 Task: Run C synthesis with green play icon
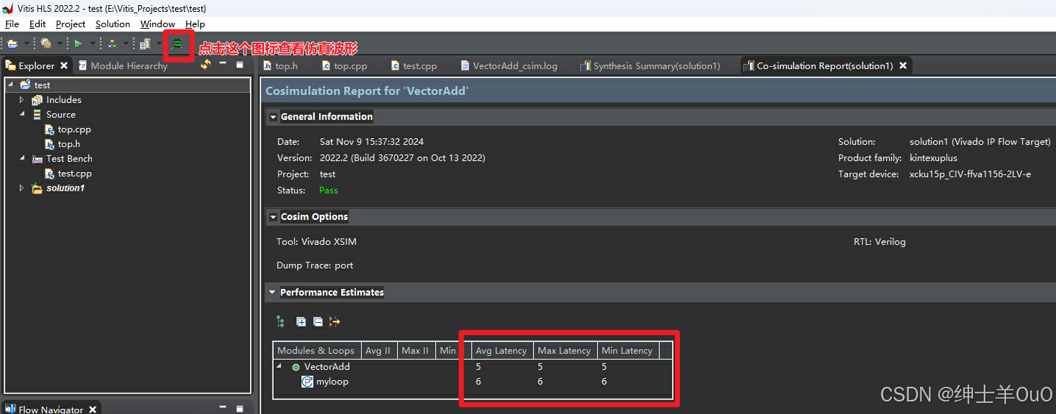[x=78, y=44]
